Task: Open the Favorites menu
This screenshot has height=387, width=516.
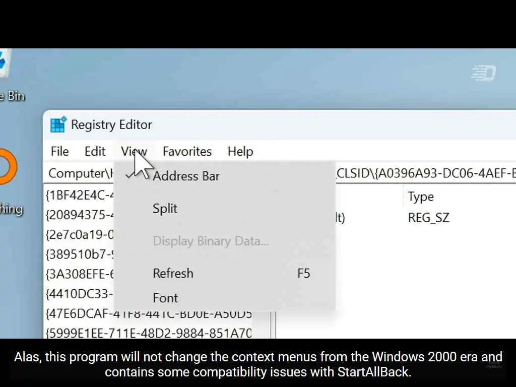Action: pyautogui.click(x=187, y=151)
